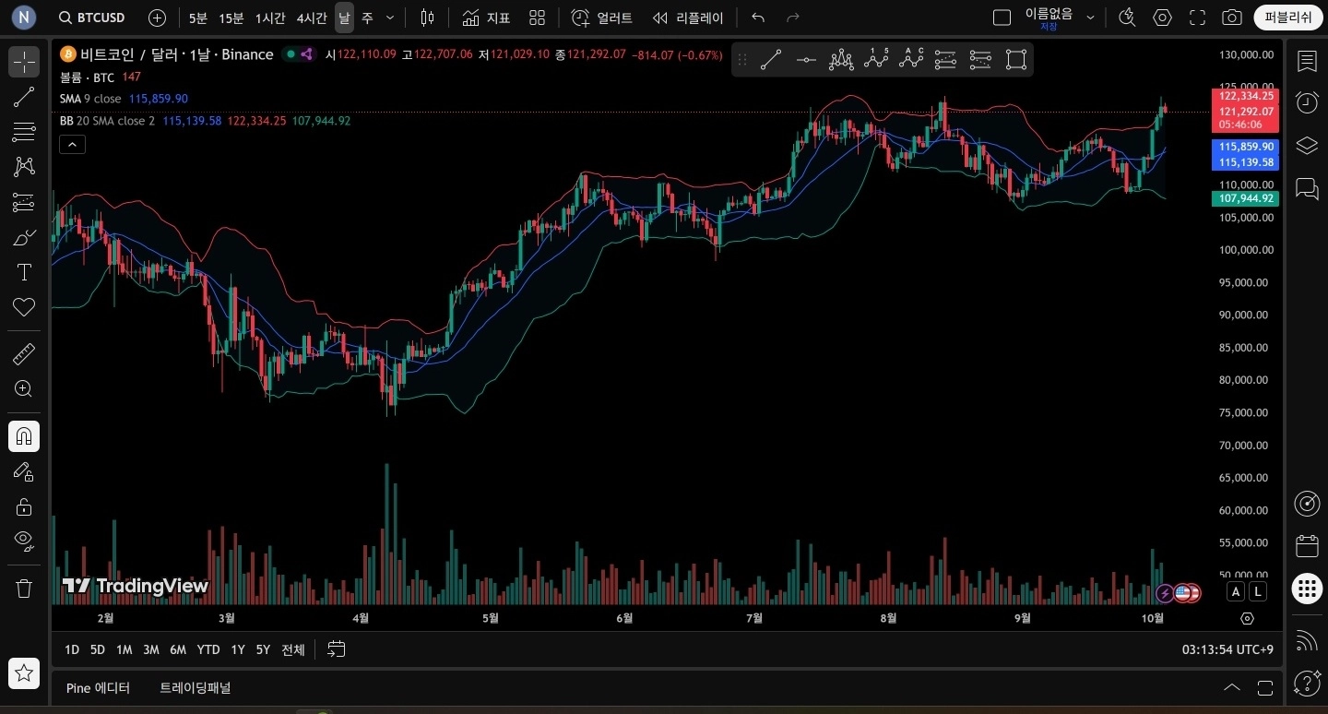Screen dimensions: 1328x714
Task: Toggle auto scale with A button
Action: [x=1236, y=591]
